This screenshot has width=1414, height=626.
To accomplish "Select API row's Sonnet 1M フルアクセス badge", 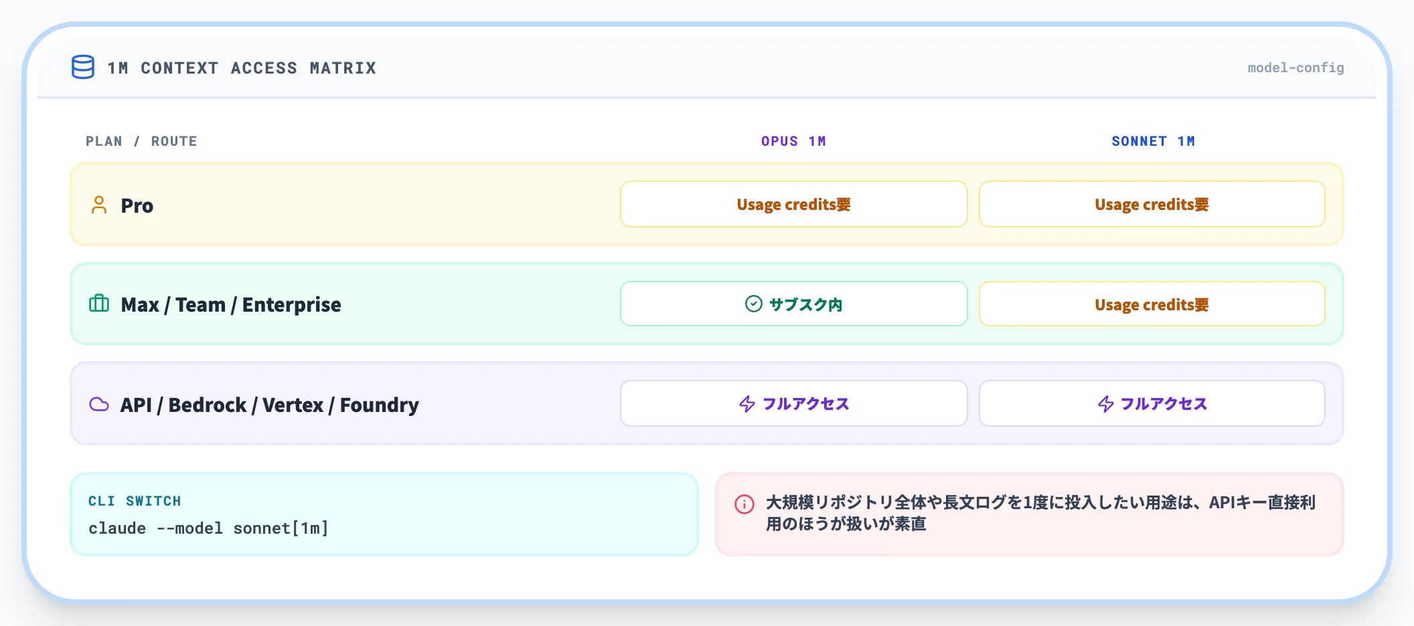I will (x=1152, y=403).
